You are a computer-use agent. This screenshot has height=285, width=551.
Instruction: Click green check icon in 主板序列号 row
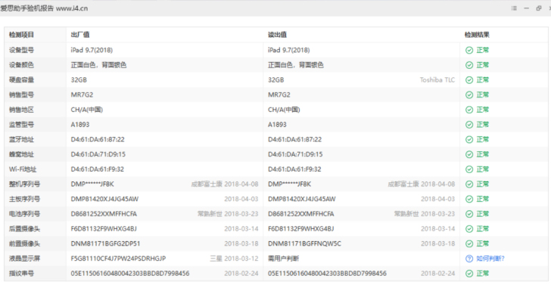tap(469, 199)
